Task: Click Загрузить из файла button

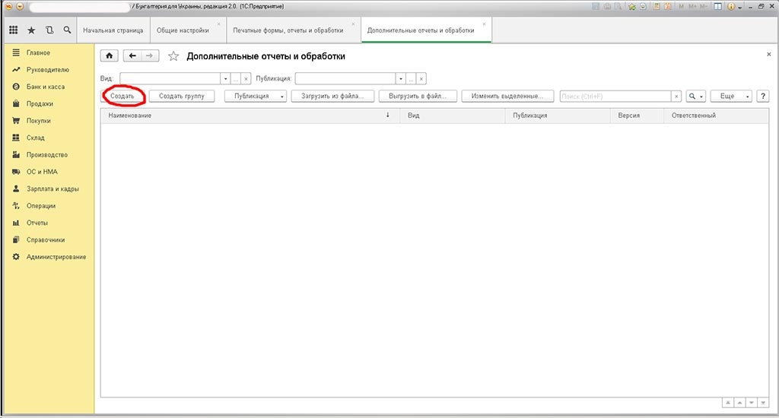Action: click(337, 97)
